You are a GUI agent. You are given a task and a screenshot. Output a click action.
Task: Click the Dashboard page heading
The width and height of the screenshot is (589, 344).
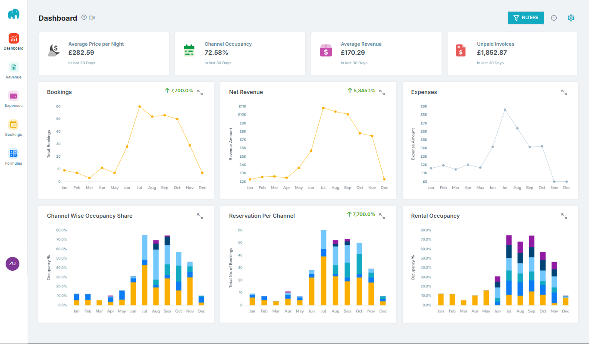pos(58,18)
